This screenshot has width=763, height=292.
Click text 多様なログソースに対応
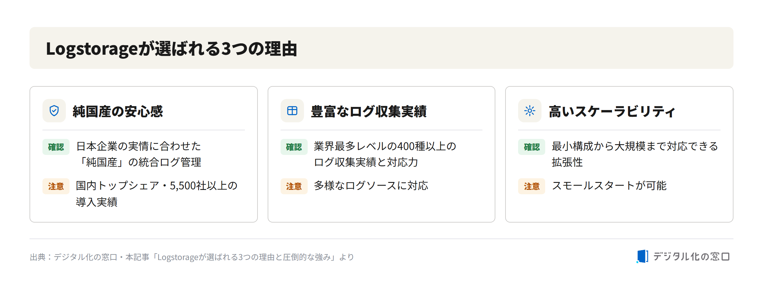(371, 186)
